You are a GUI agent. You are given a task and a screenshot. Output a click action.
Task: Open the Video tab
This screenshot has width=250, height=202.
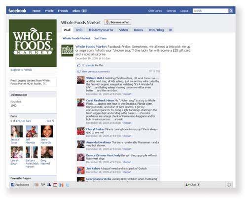tap(123, 30)
